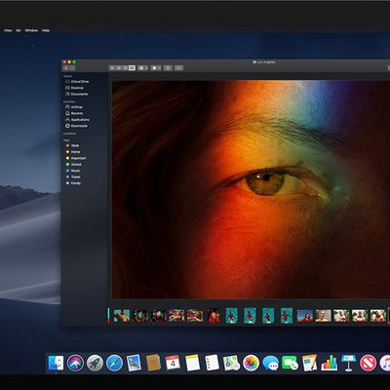Open Mail stamp icon in Dock
This screenshot has height=390, width=390.
[x=134, y=363]
